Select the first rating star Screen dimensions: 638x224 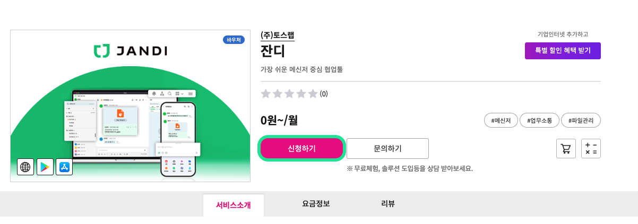[266, 94]
